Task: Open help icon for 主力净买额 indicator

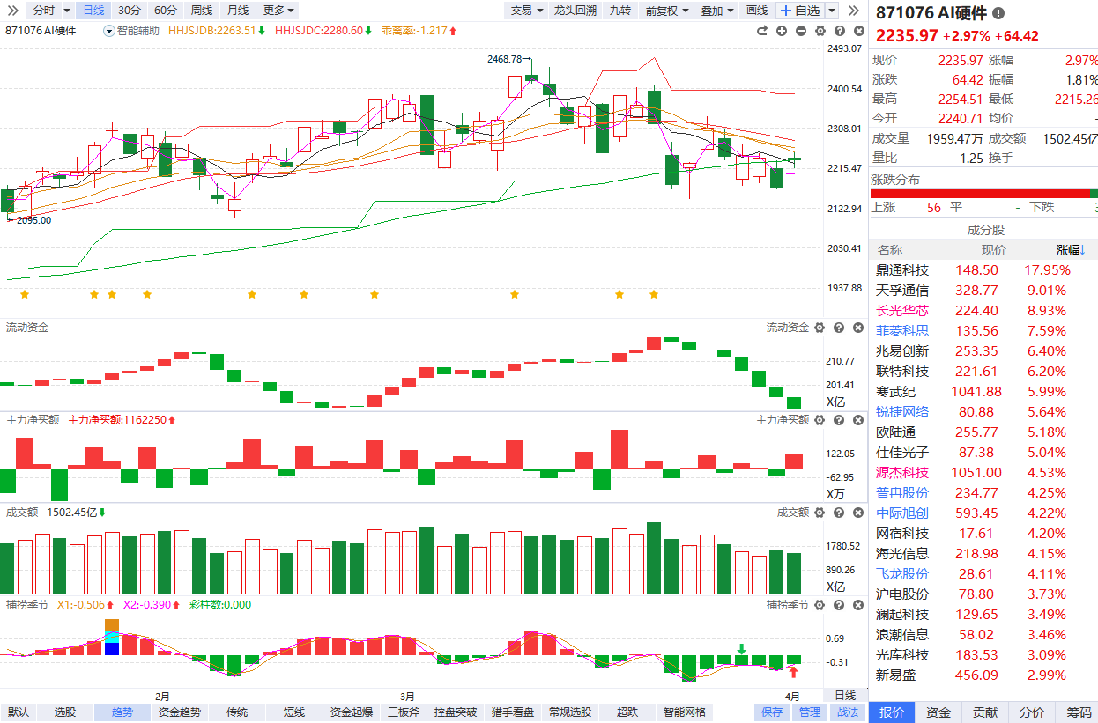Action: pos(837,420)
